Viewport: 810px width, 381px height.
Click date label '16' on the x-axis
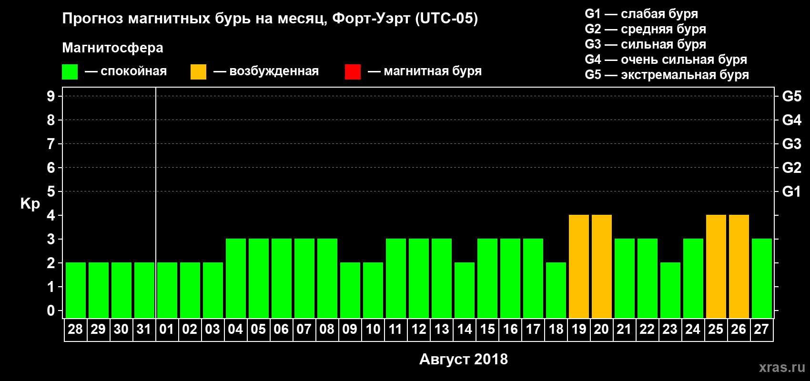pyautogui.click(x=510, y=329)
